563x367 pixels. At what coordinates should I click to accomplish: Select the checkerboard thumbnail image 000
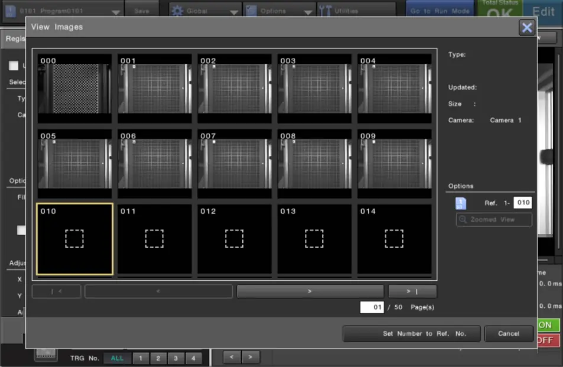pos(74,89)
